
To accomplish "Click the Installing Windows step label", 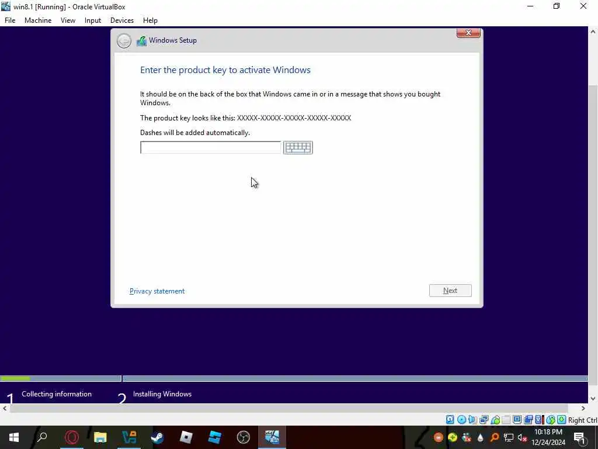I will click(x=162, y=394).
